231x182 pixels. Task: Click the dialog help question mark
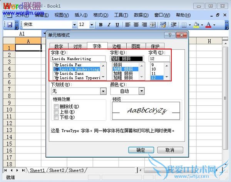[169, 35]
